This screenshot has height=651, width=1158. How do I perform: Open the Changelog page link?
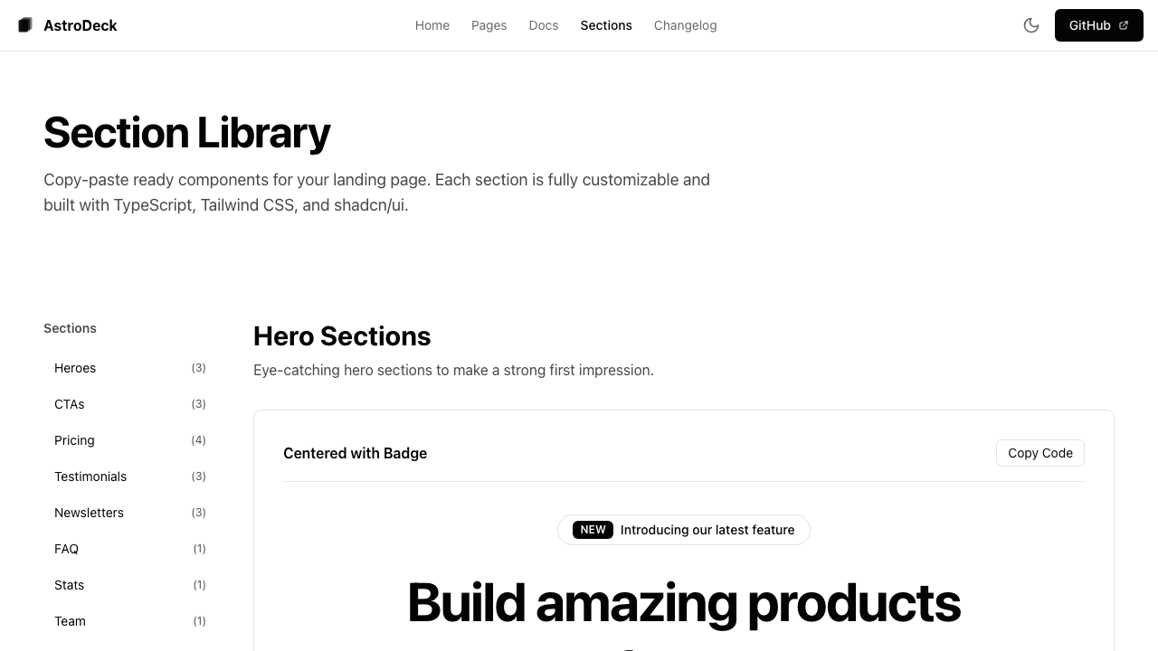pyautogui.click(x=685, y=25)
